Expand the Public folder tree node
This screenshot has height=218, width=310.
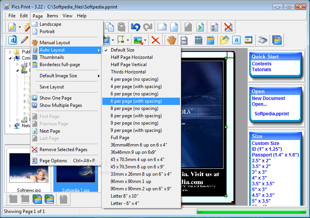[x=11, y=52]
